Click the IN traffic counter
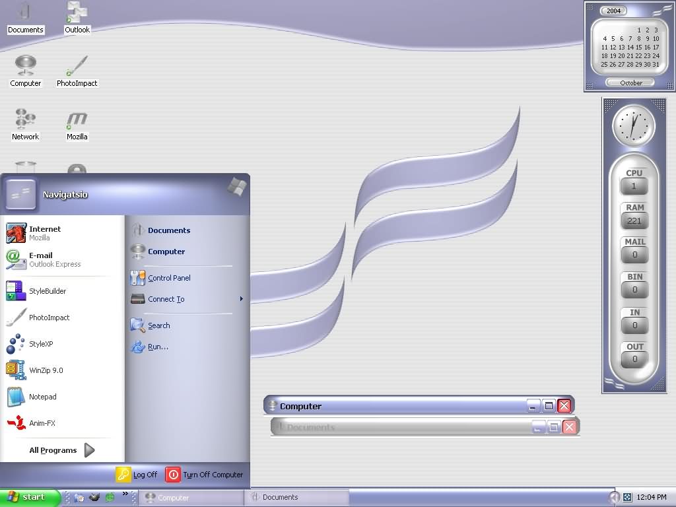676x507 pixels. pyautogui.click(x=634, y=325)
